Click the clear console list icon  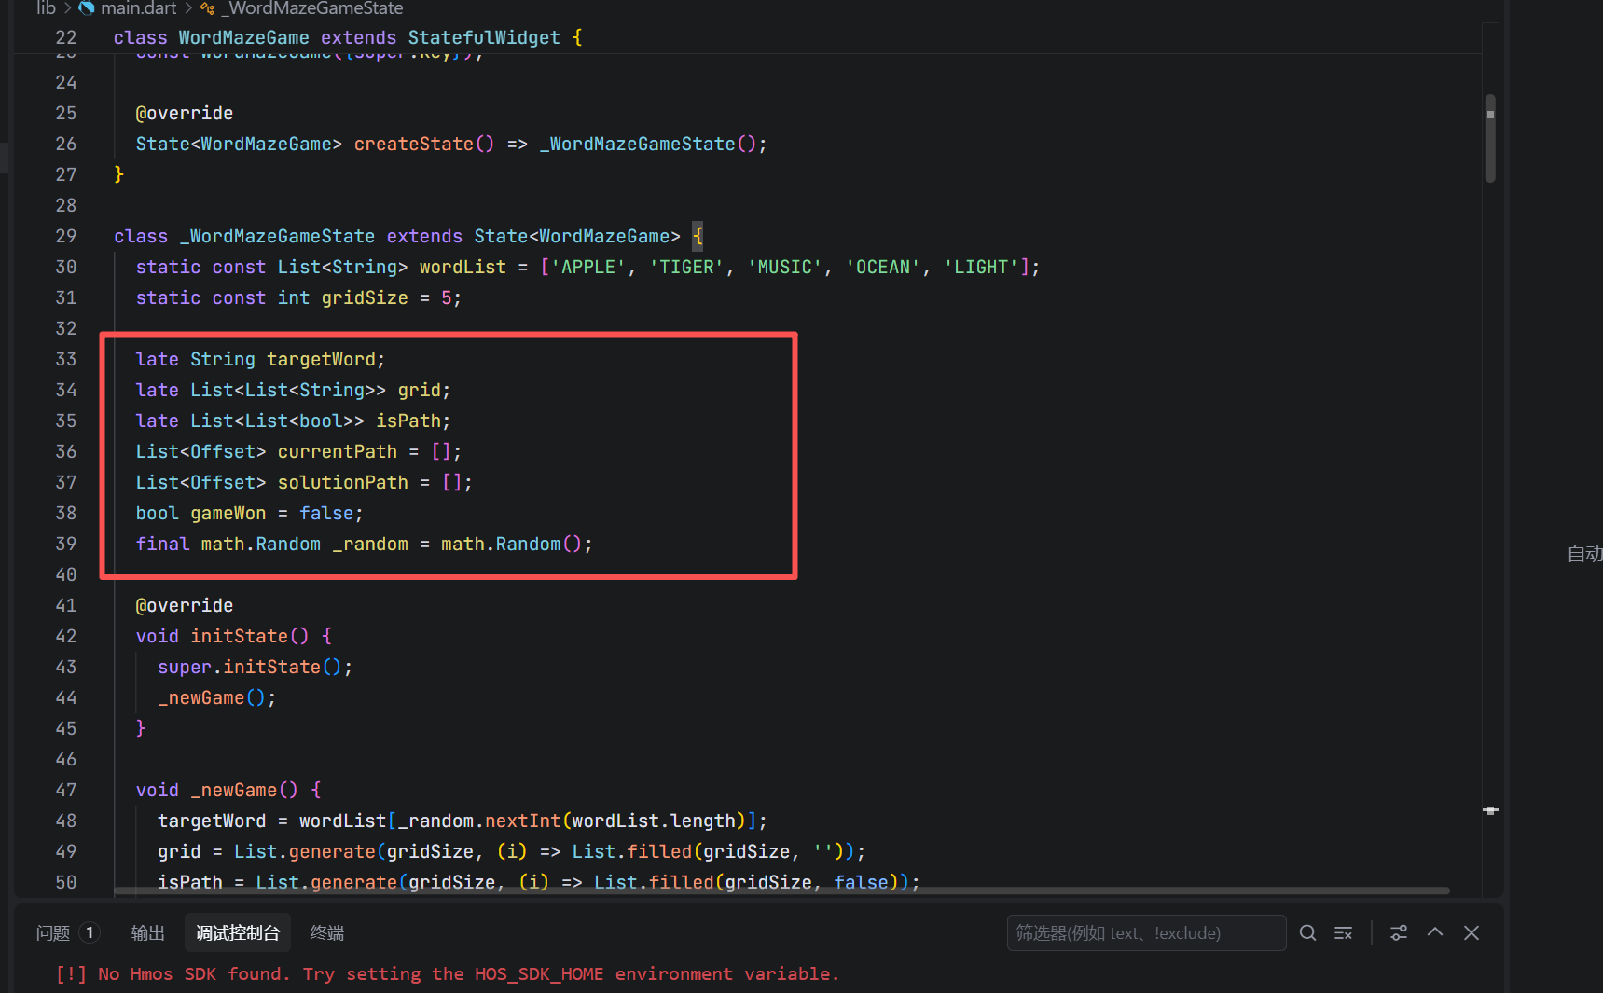tap(1344, 932)
